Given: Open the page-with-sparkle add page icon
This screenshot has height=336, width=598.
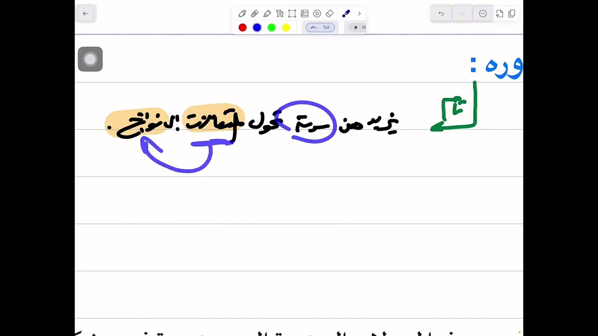Looking at the screenshot, I should [x=499, y=14].
